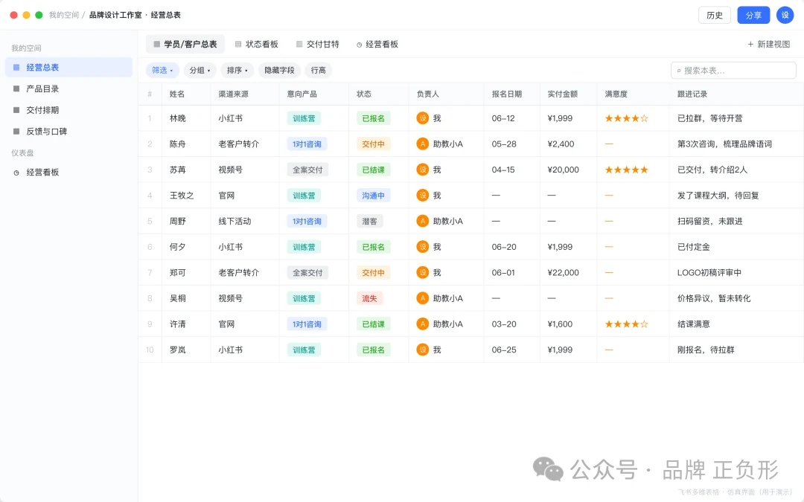Screen dimensions: 804x502
Task: Click the user avatar 设 at top right
Action: click(x=785, y=15)
